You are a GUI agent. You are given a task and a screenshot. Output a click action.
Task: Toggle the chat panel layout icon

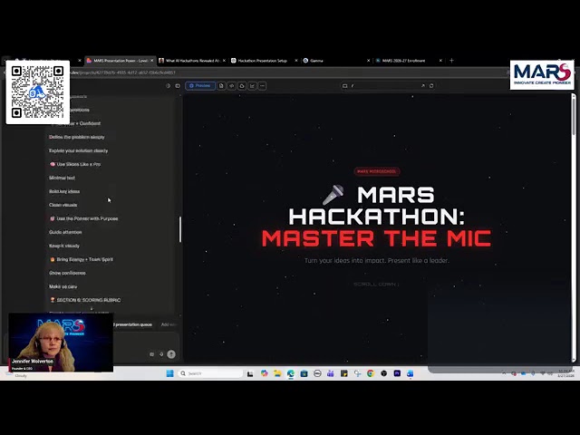[x=178, y=86]
